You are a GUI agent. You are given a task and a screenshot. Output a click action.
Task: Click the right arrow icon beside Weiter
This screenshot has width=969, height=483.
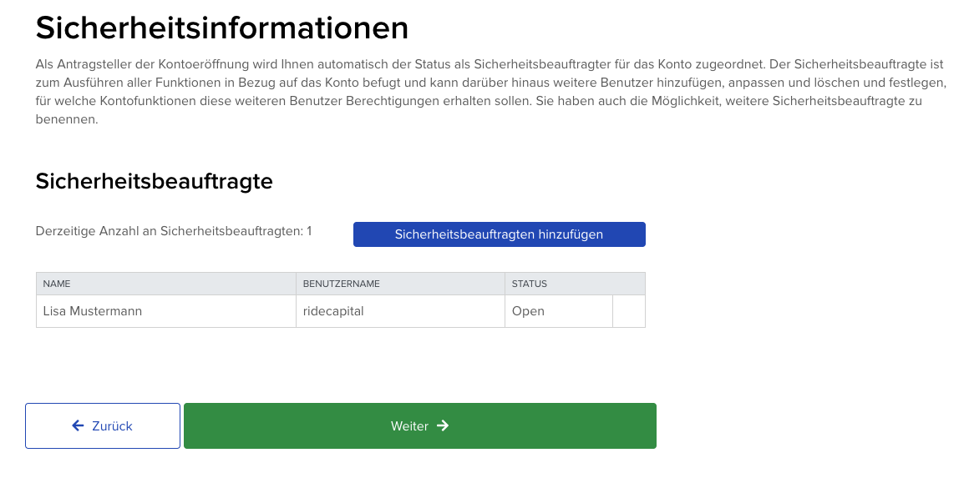tap(443, 425)
